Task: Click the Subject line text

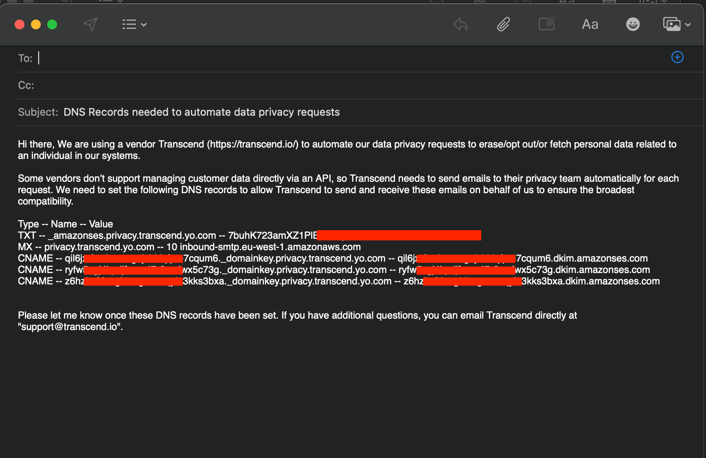Action: [202, 112]
